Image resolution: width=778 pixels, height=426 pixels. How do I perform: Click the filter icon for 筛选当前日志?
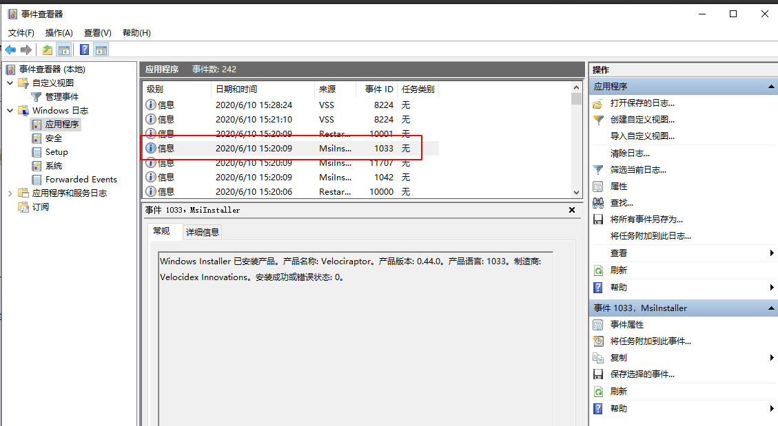tap(598, 170)
